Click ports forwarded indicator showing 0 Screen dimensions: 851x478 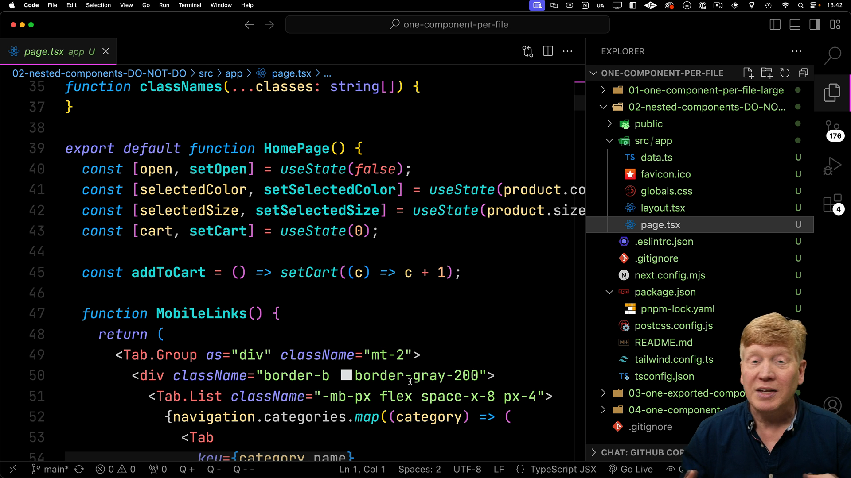(x=158, y=469)
